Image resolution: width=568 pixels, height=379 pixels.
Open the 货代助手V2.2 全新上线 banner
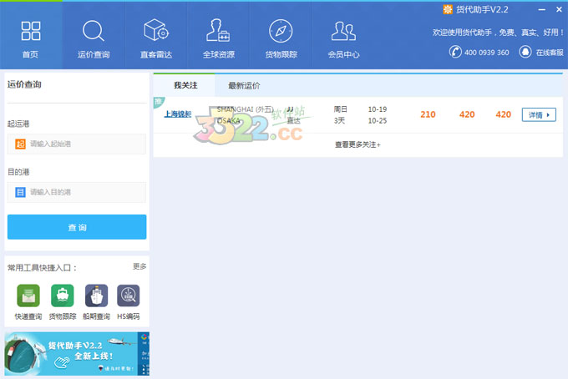[77, 354]
